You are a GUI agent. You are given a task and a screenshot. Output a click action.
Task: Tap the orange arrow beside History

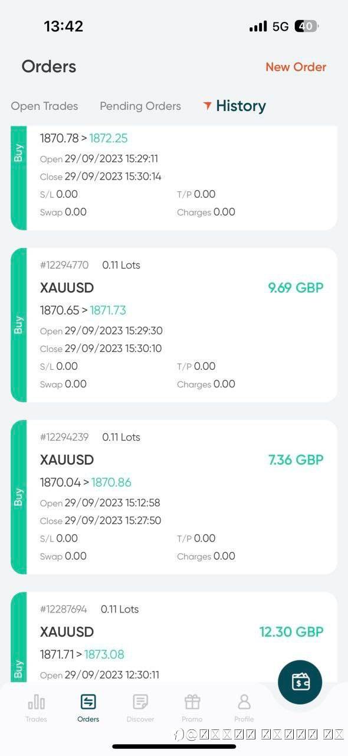pos(207,106)
